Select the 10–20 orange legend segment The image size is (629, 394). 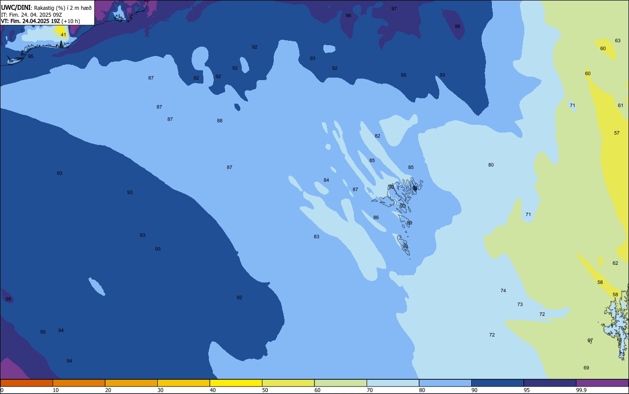coord(79,383)
